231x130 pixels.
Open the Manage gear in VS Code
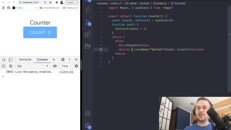(x=88, y=126)
